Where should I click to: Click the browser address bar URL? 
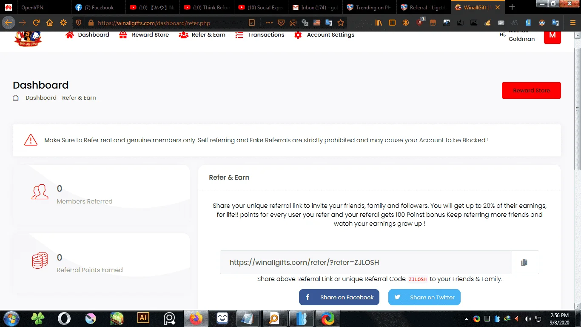154,23
